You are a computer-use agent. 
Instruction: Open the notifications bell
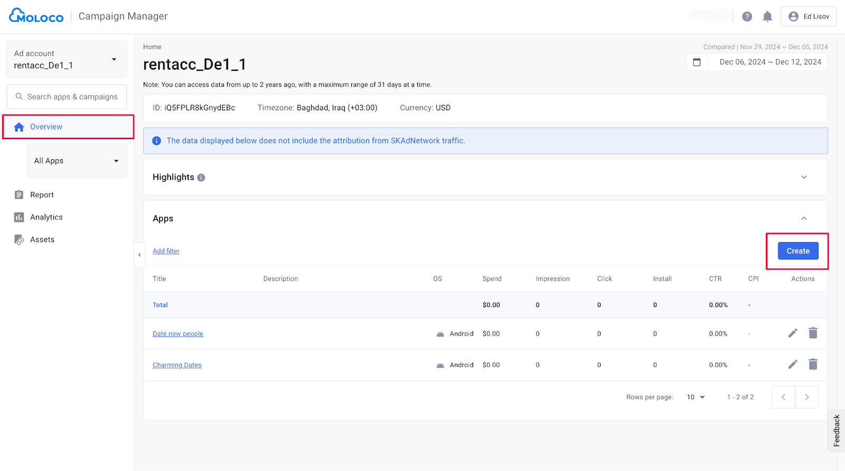[x=767, y=16]
